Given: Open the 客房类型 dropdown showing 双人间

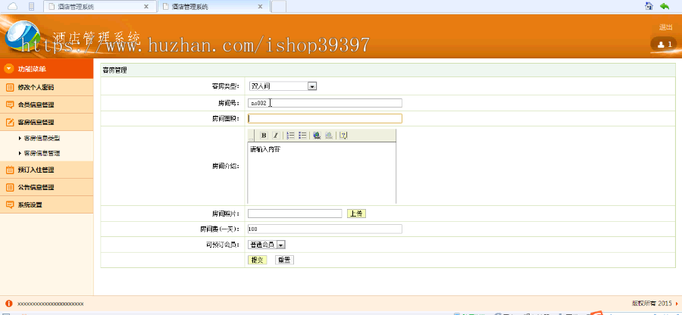Looking at the screenshot, I should pyautogui.click(x=283, y=86).
